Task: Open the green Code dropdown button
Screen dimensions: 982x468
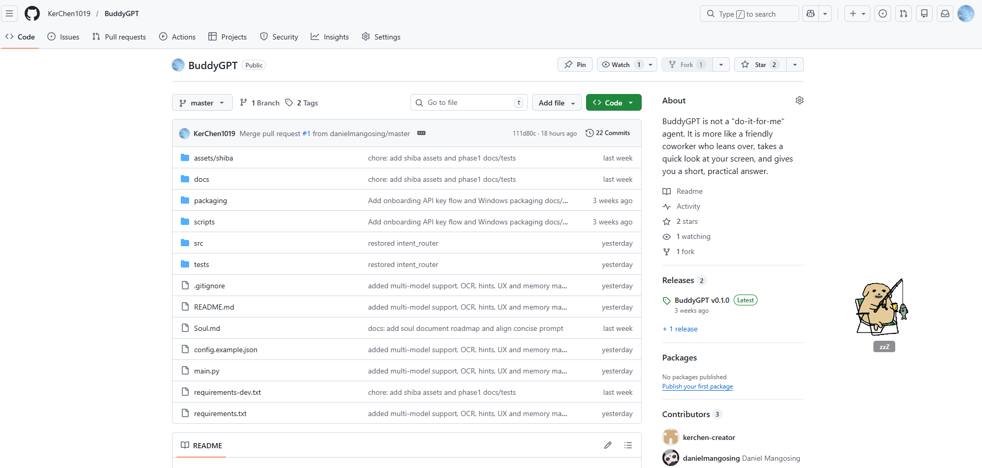Action: click(614, 103)
